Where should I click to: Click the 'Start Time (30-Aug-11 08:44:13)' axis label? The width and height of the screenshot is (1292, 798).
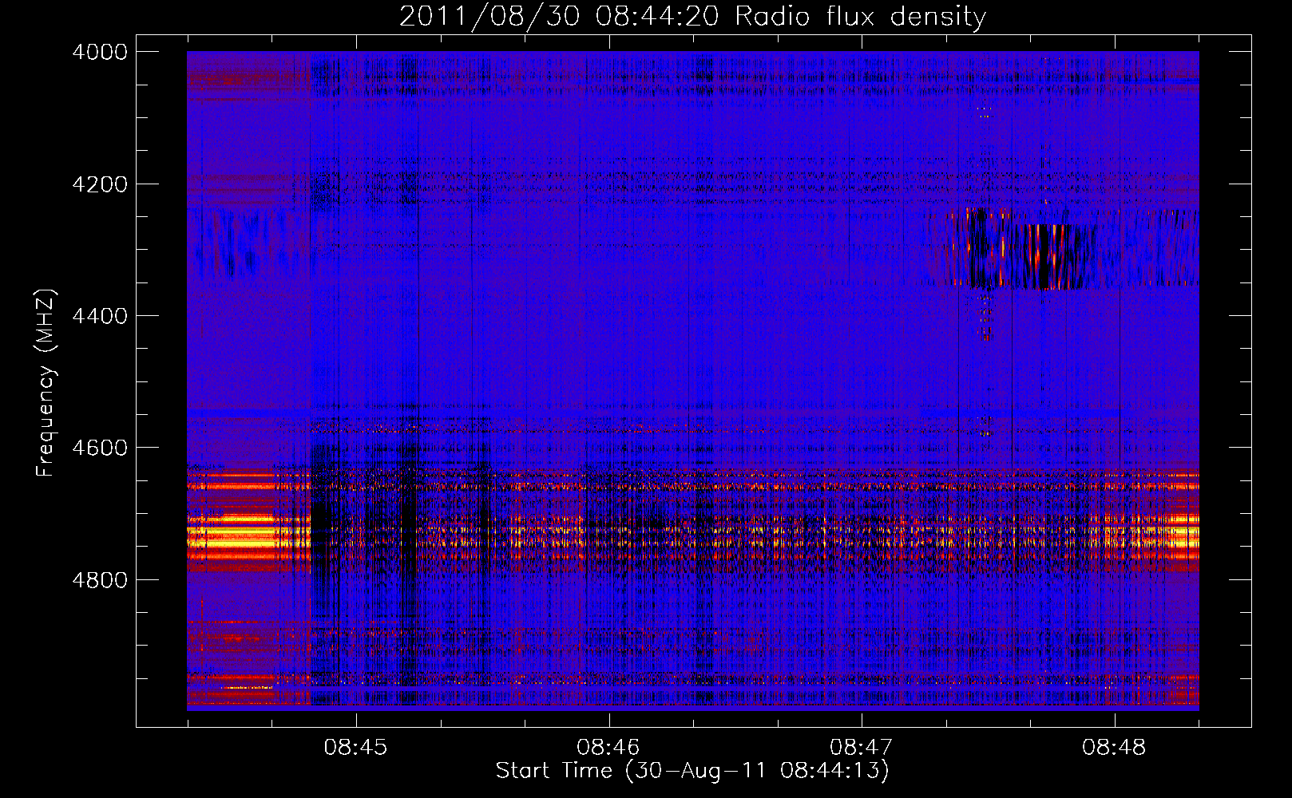pyautogui.click(x=692, y=771)
